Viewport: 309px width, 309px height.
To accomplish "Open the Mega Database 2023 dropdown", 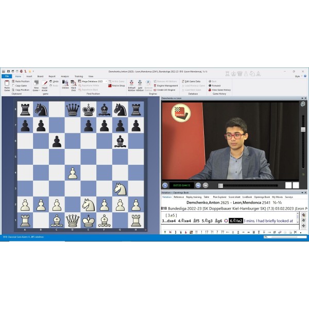I will (107, 81).
